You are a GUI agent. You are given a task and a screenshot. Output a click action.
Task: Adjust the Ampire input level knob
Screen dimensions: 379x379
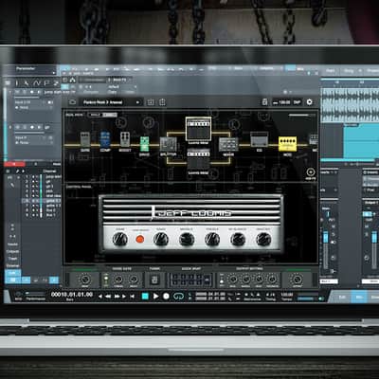coord(84,280)
